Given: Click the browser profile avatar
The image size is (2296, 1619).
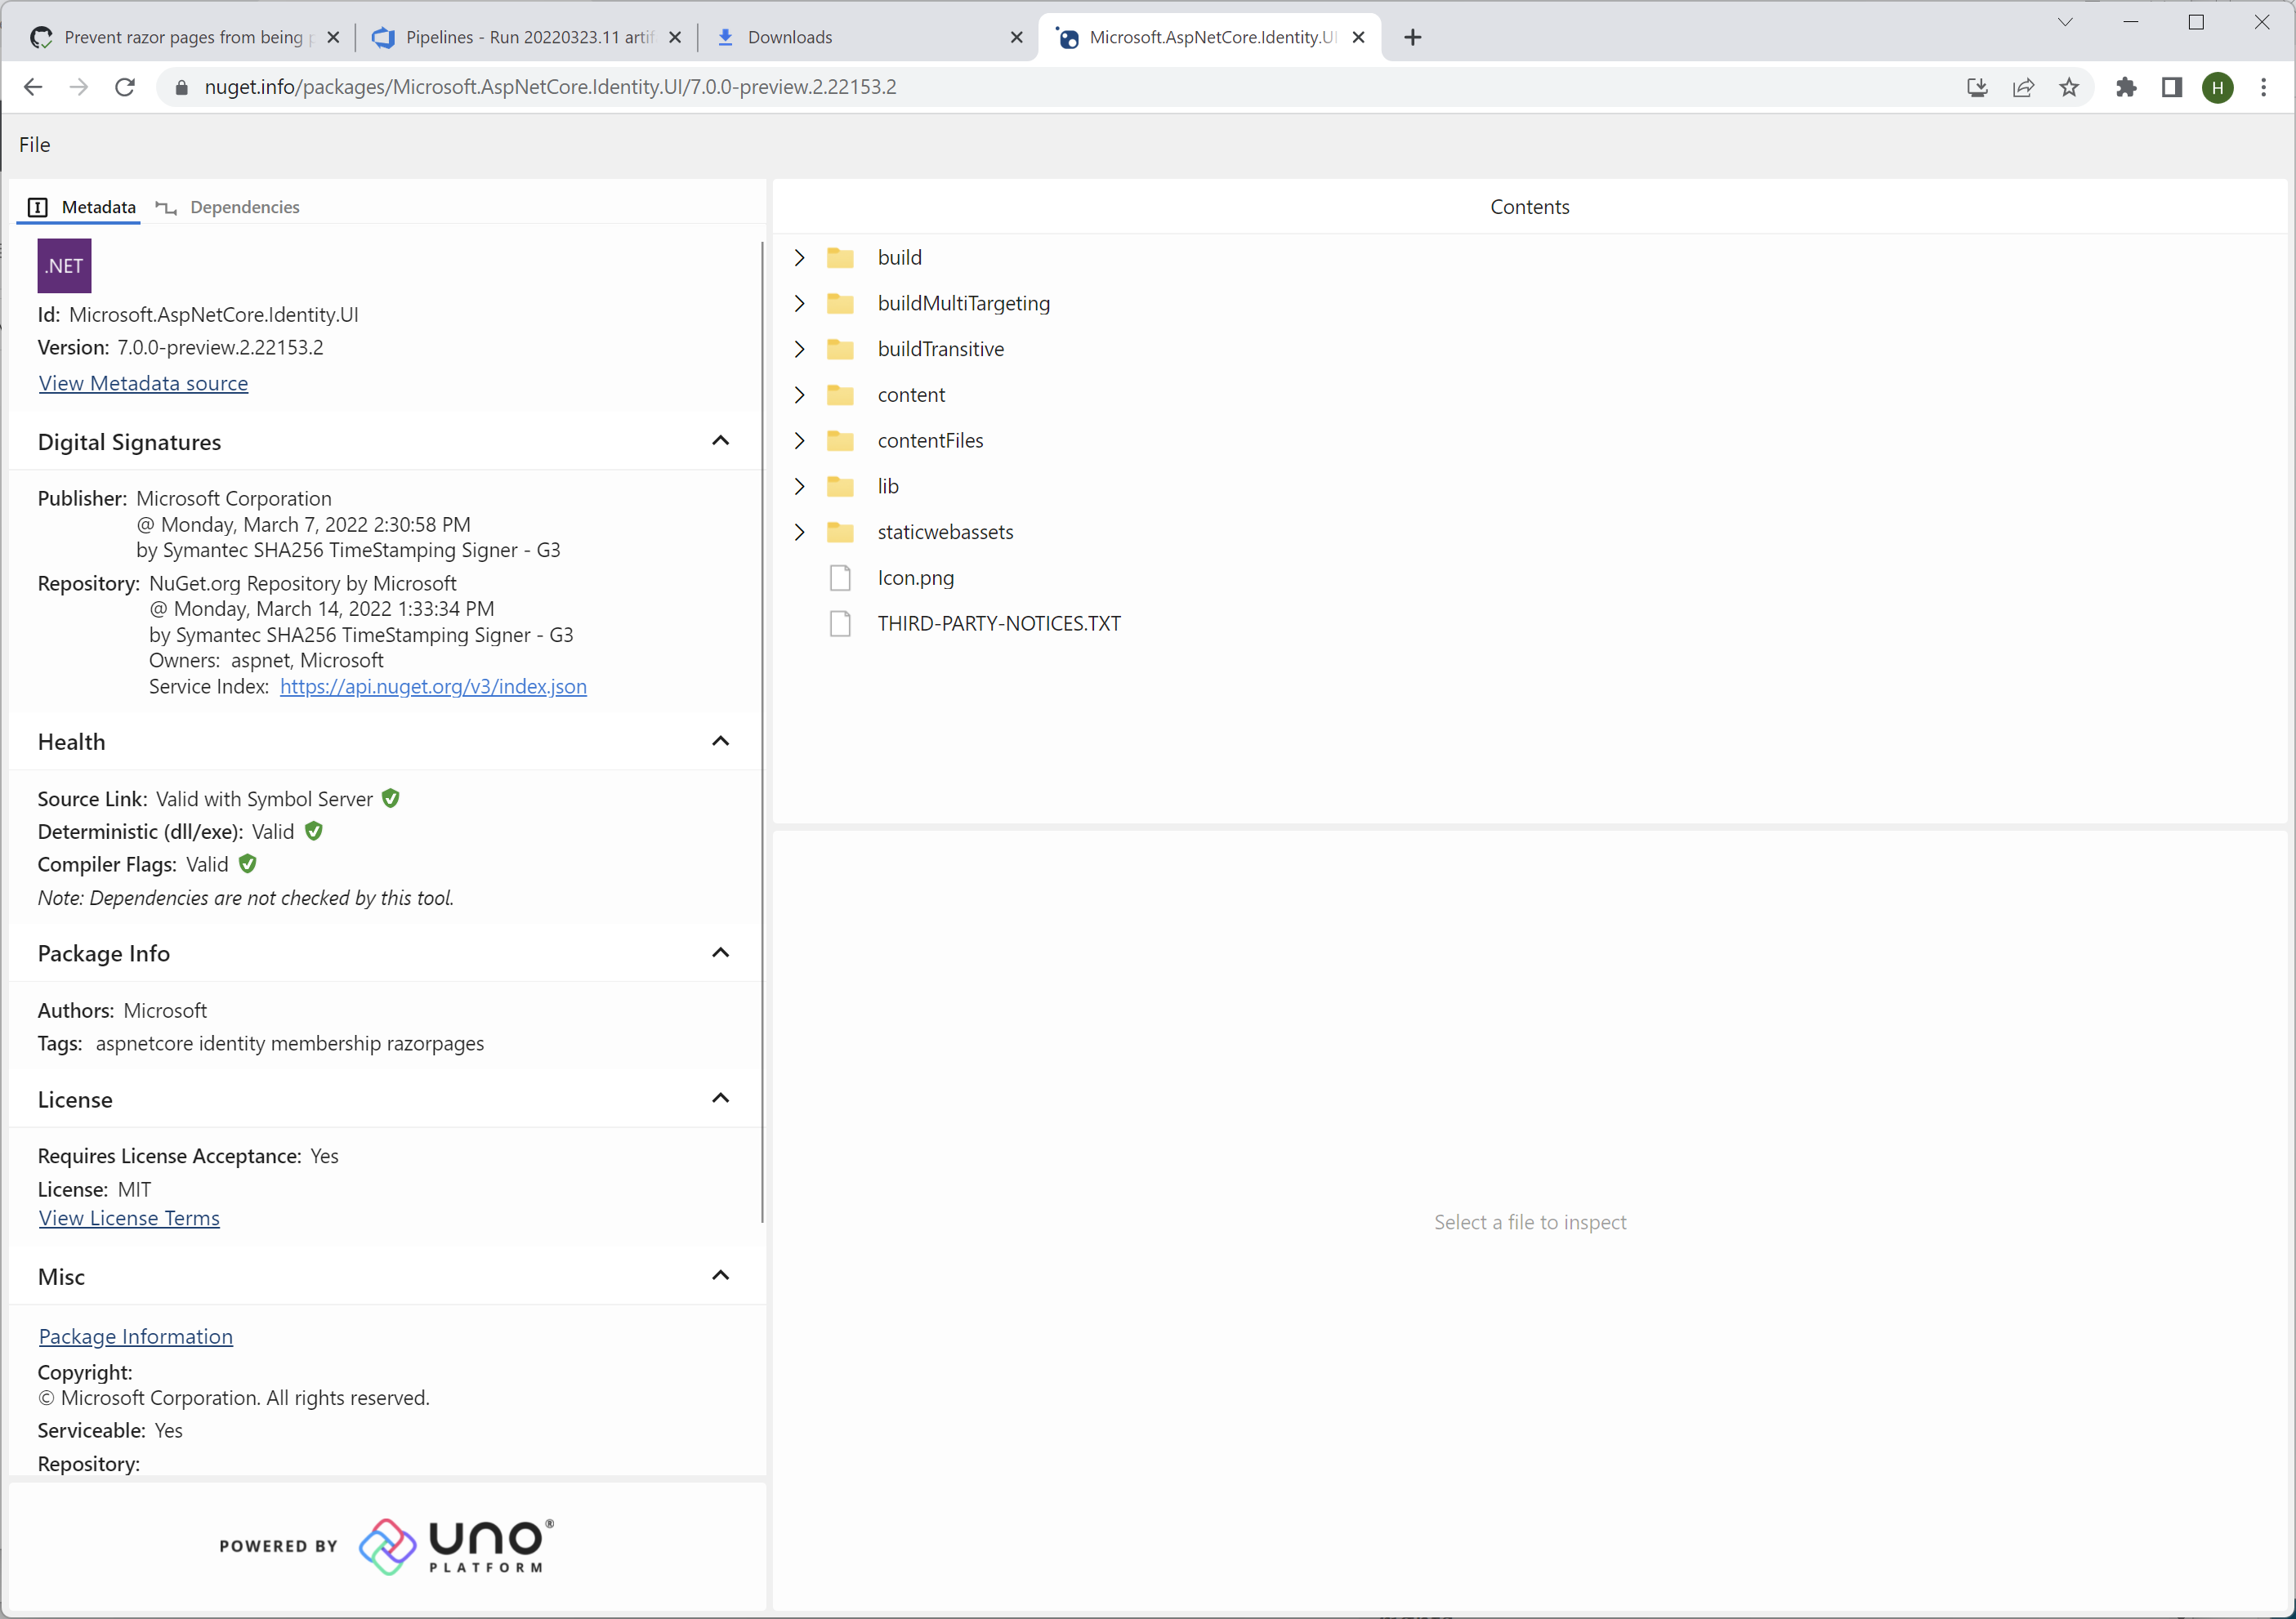Looking at the screenshot, I should pyautogui.click(x=2217, y=87).
